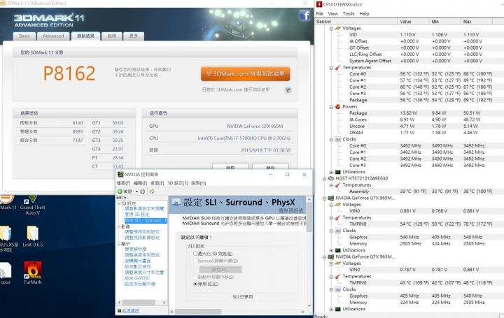
Task: Click the NVIDIA back arrow icon
Action: click(120, 191)
